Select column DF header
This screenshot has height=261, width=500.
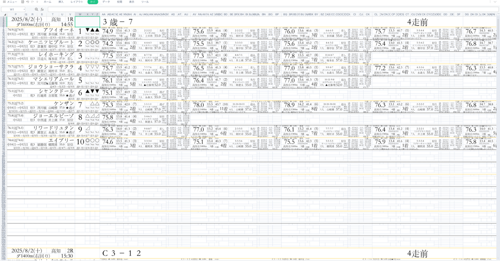[458, 14]
